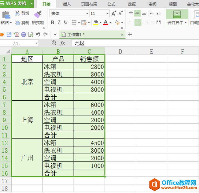This screenshot has width=199, height=193.
Task: Click the draw border table icon
Action: coord(84,22)
